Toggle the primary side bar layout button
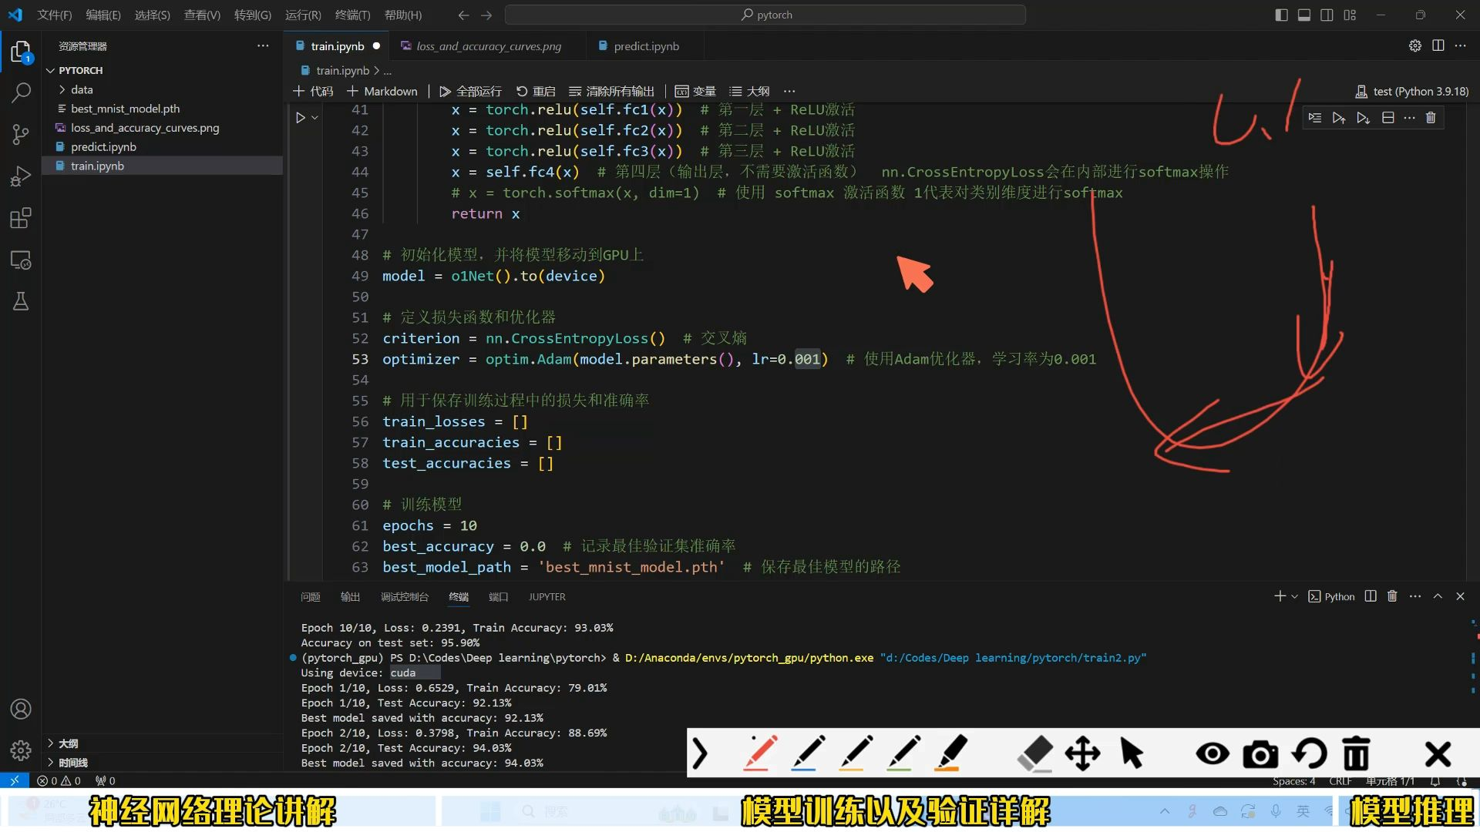1480x832 pixels. 1281,15
